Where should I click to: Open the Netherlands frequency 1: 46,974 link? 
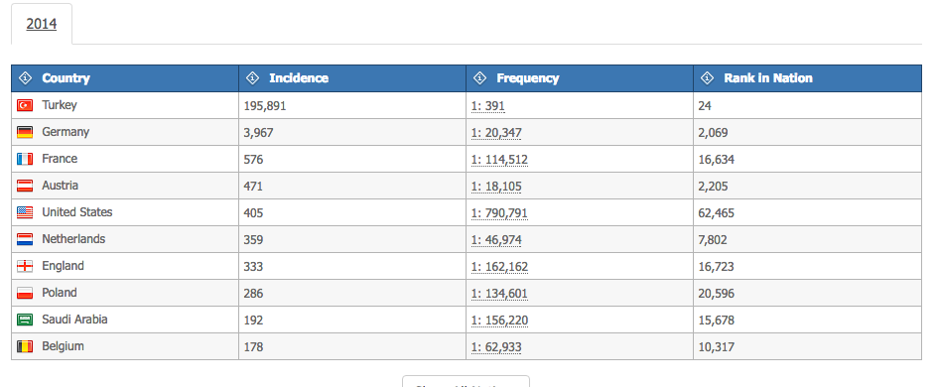click(496, 239)
